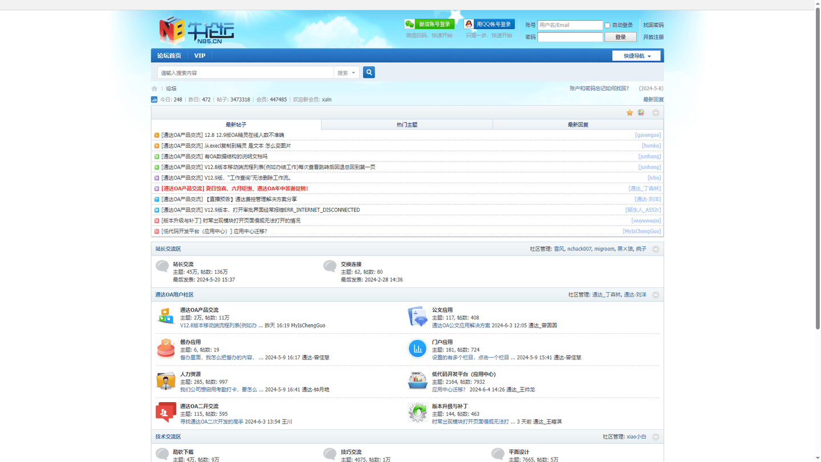The height and width of the screenshot is (462, 821).
Task: Click the 登录 button
Action: pos(620,37)
